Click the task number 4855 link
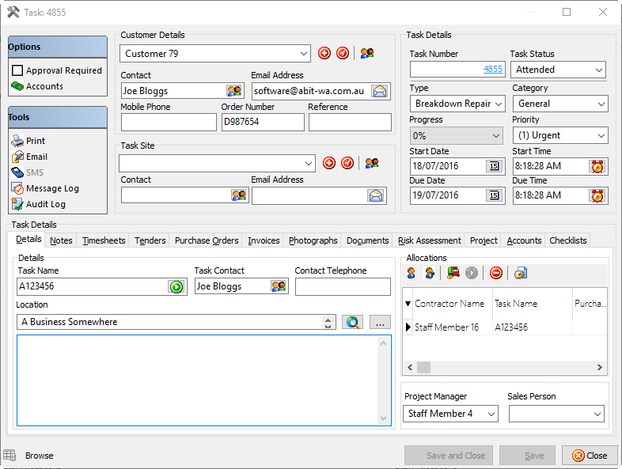622x469 pixels. tap(492, 70)
